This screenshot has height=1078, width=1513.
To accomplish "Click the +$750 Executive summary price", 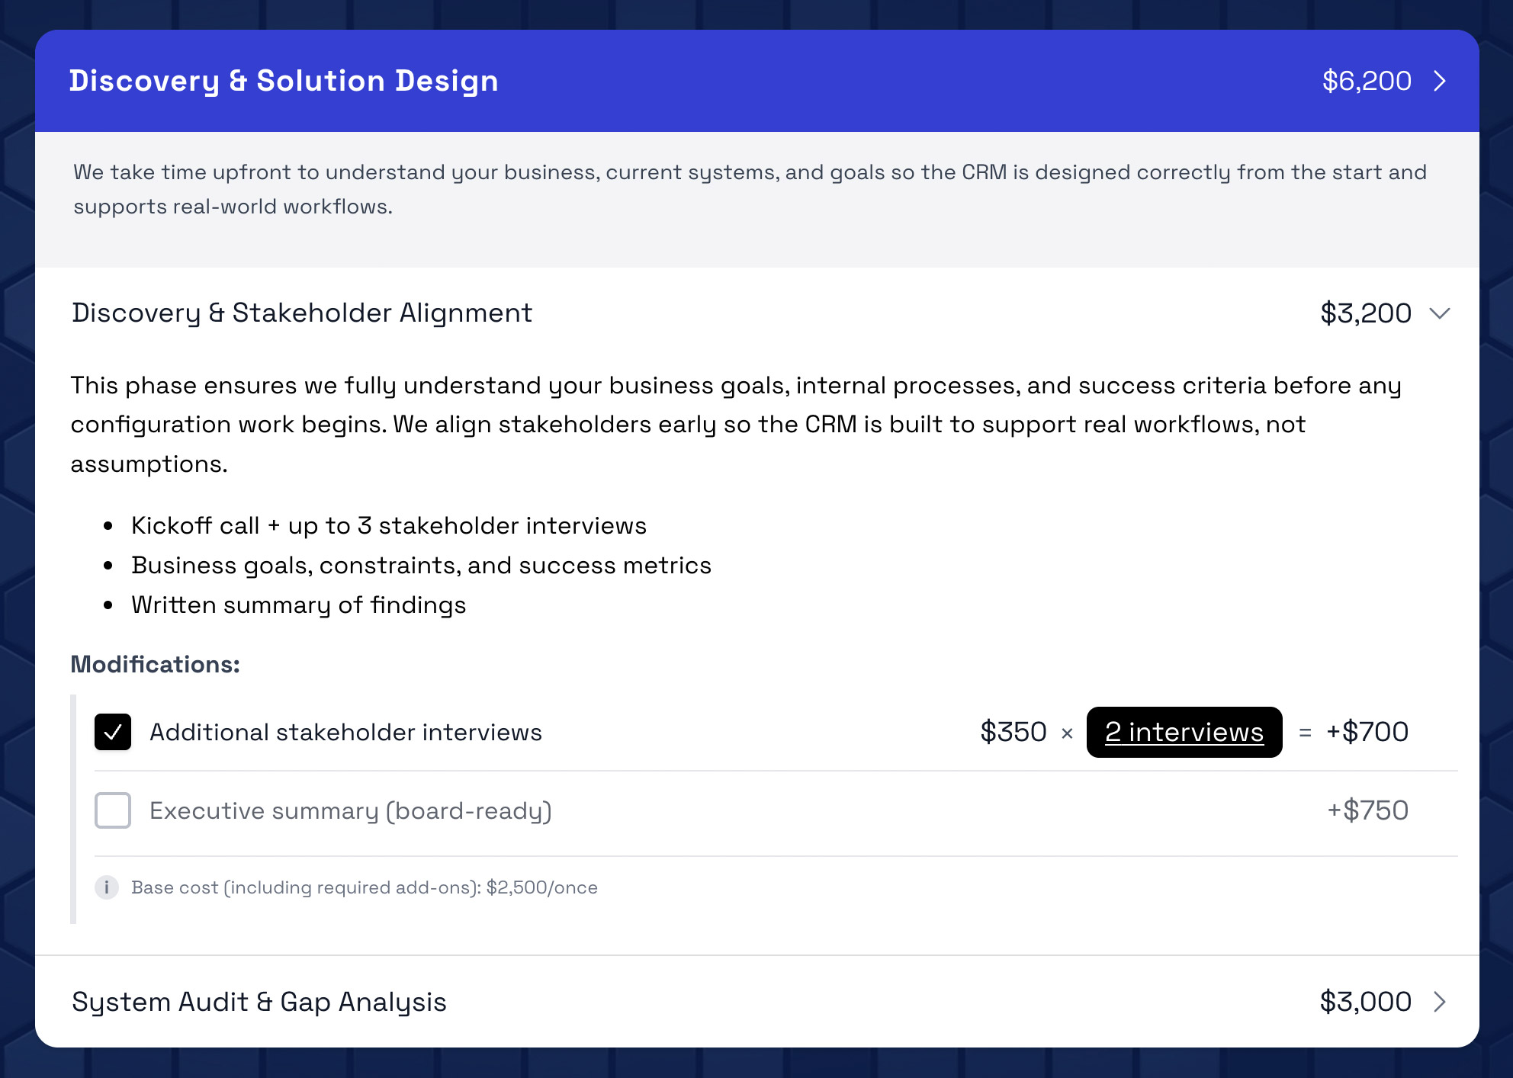I will click(1367, 810).
